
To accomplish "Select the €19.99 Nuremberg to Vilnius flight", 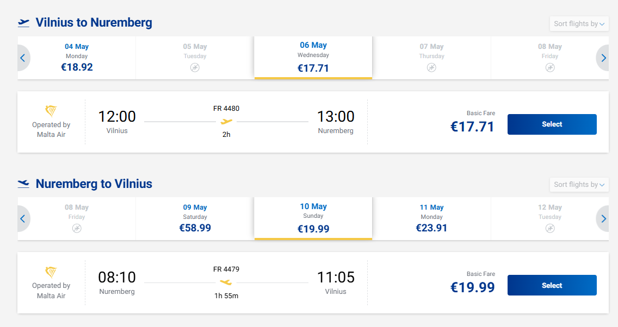I will (552, 285).
